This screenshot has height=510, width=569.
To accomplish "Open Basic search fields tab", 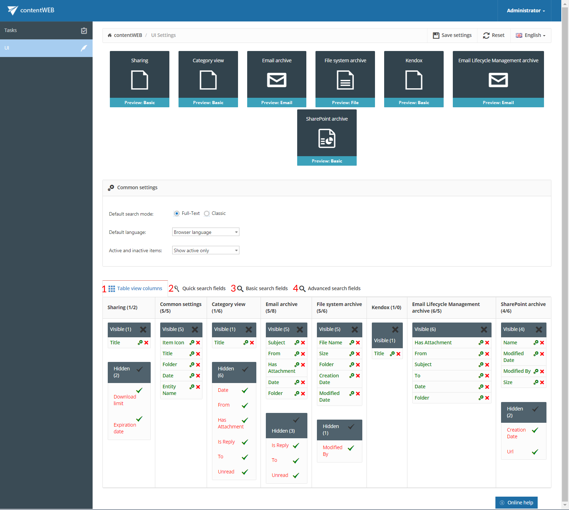I will point(263,288).
